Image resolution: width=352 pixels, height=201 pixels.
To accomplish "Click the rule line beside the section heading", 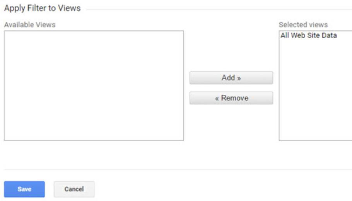I will 219,9.
